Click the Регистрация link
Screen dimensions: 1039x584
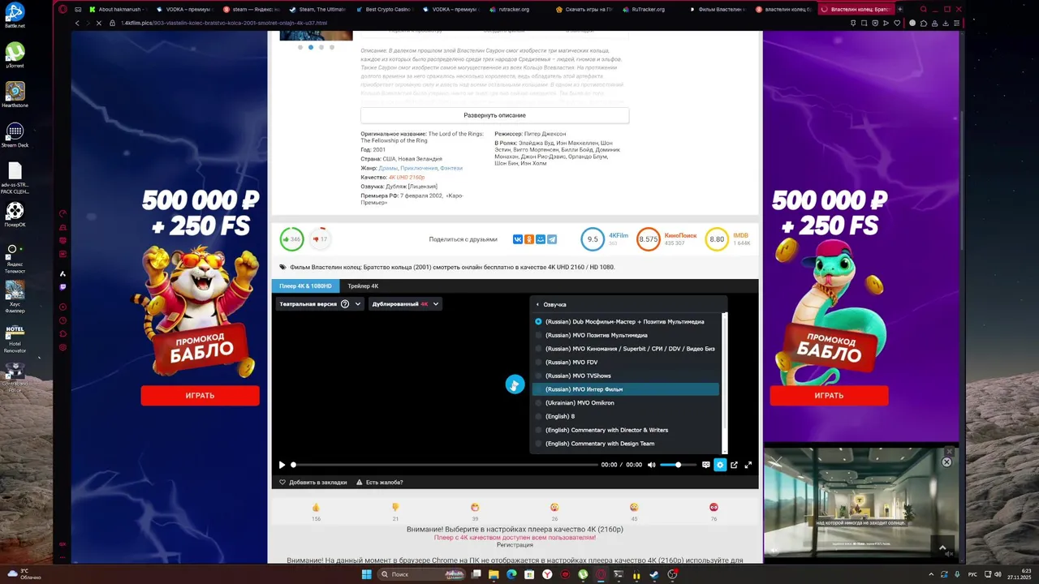point(515,545)
